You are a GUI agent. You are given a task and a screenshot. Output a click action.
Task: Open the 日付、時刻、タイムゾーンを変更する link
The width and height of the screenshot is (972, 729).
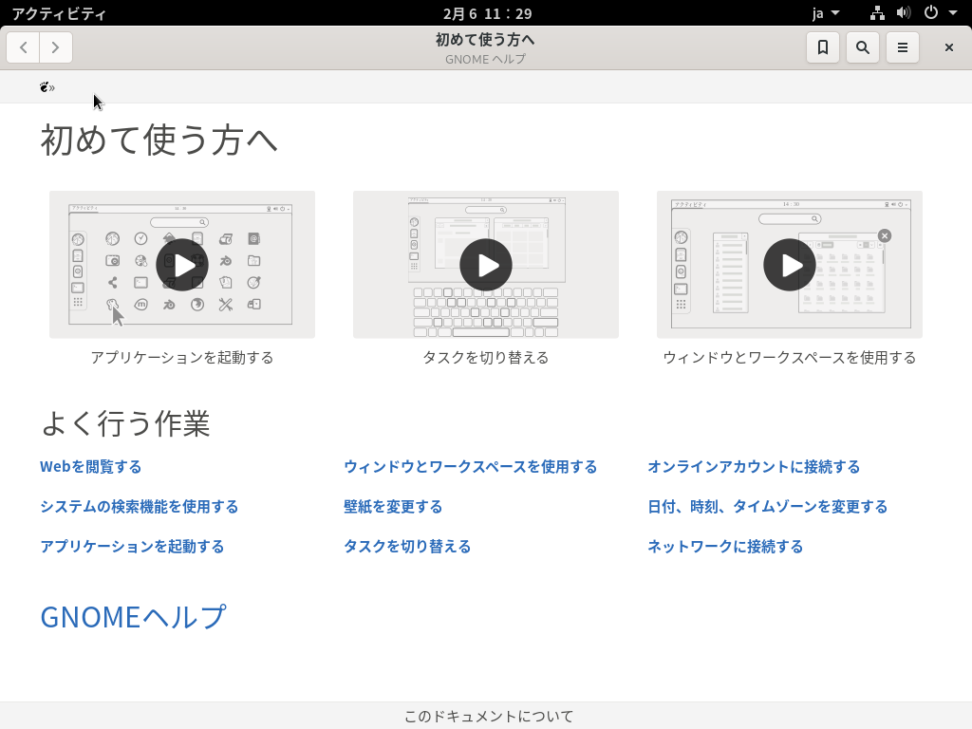pos(767,507)
